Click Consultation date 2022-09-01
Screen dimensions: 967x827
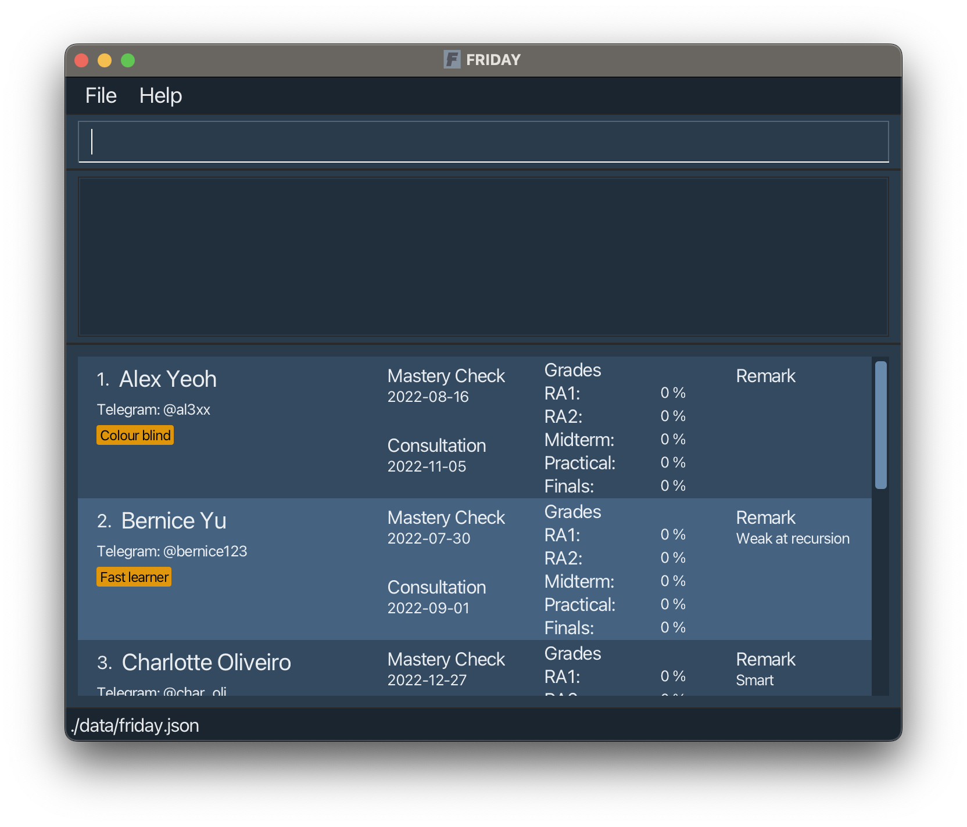tap(428, 608)
